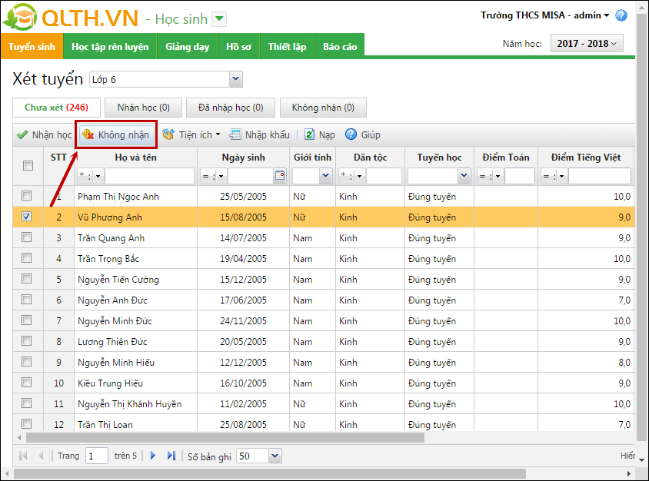Click the Trang page number field

[x=97, y=456]
